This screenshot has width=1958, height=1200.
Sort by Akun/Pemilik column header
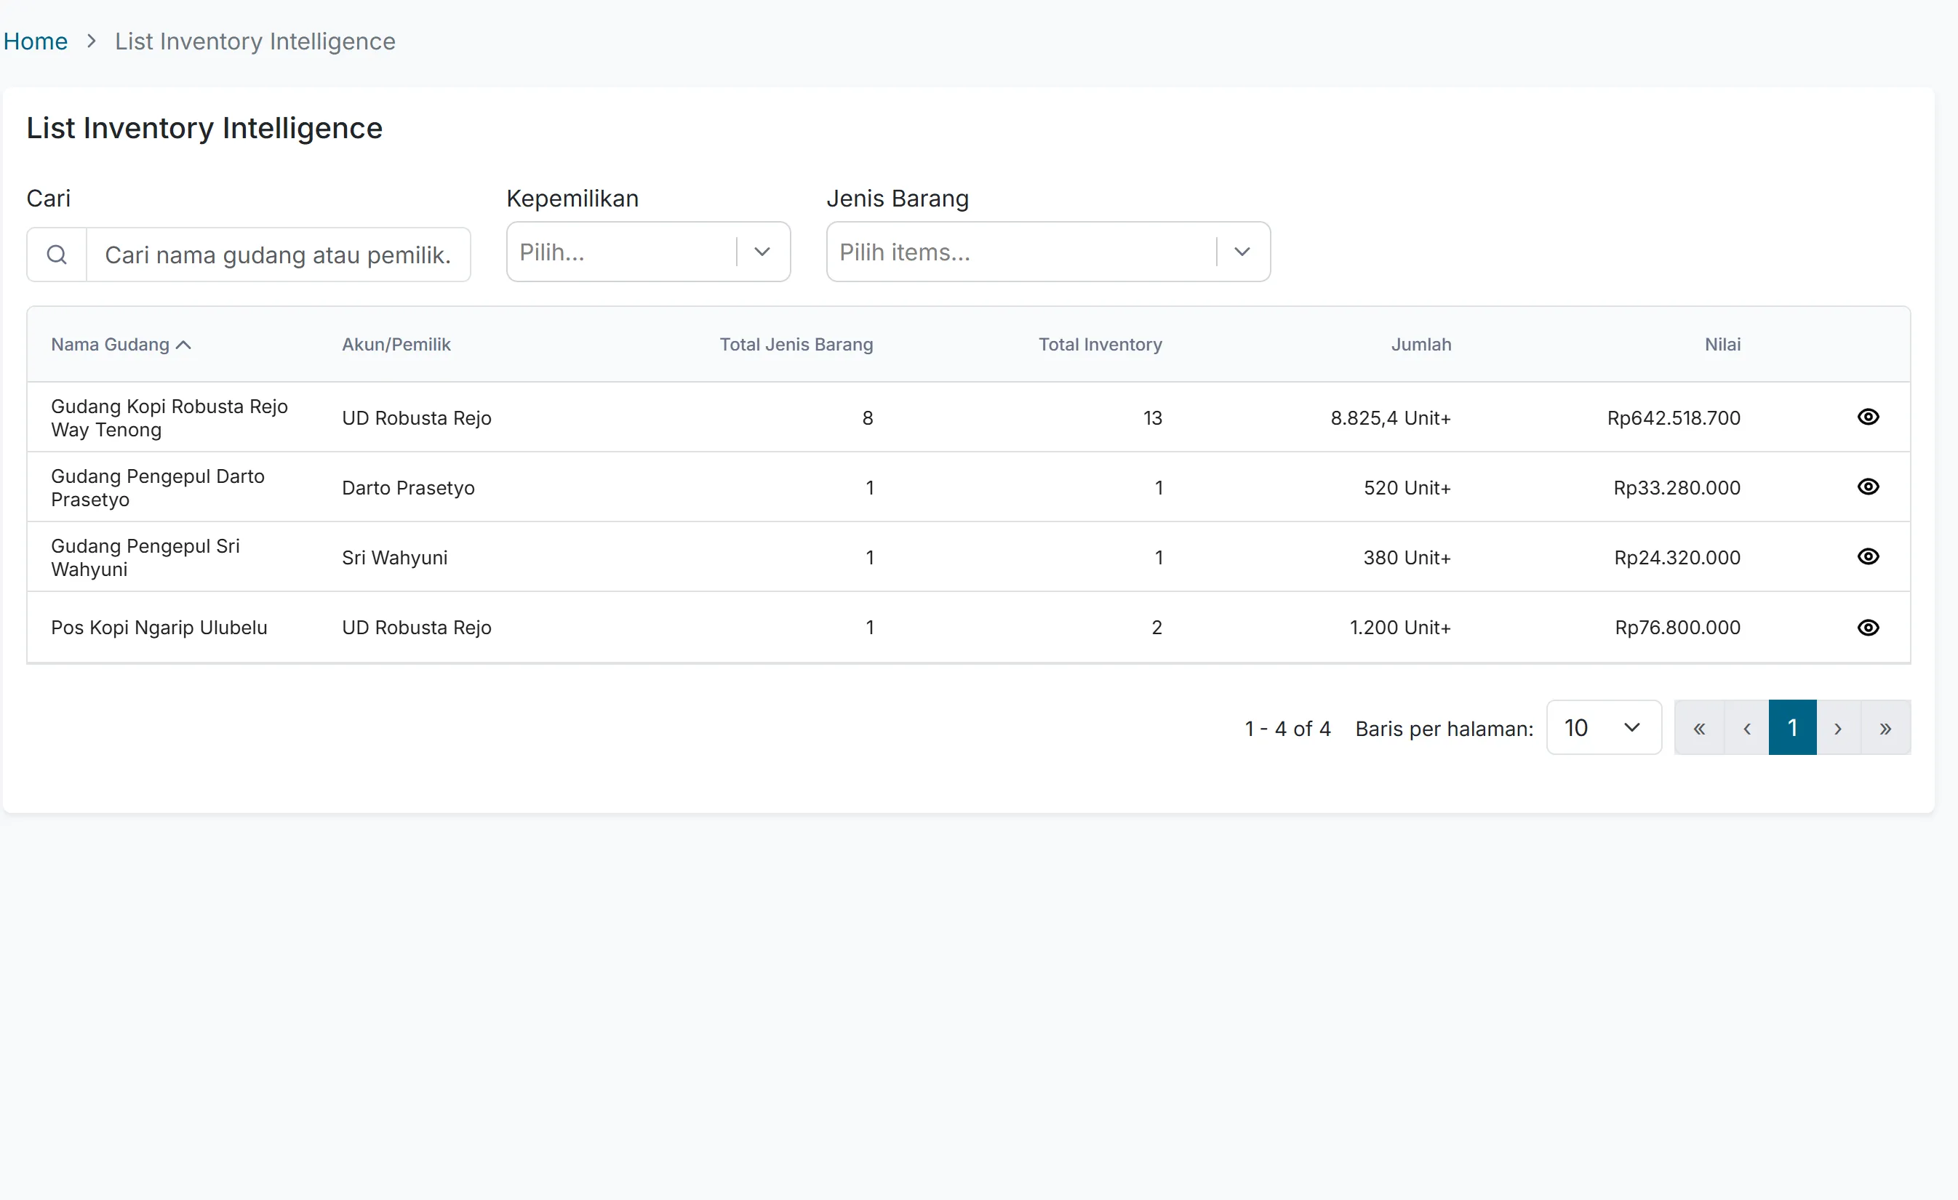point(396,345)
